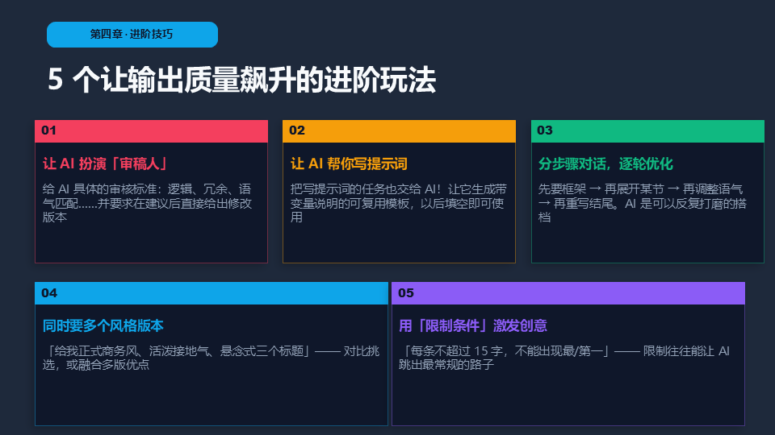Select the heading 用「限制条件」激发创意
The width and height of the screenshot is (775, 435).
pyautogui.click(x=473, y=326)
